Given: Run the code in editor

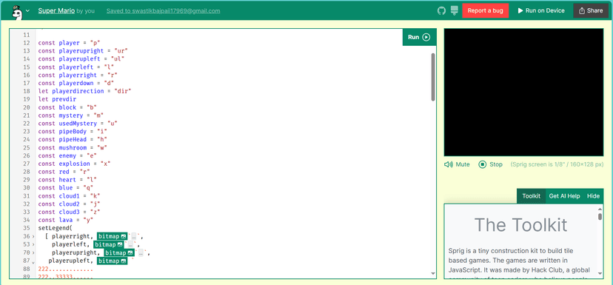Looking at the screenshot, I should point(419,37).
